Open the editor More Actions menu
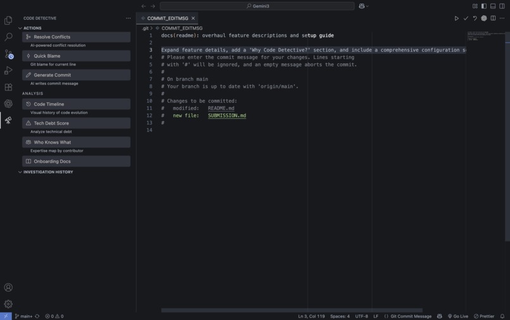Viewport: 510px width, 320px height. 502,18
